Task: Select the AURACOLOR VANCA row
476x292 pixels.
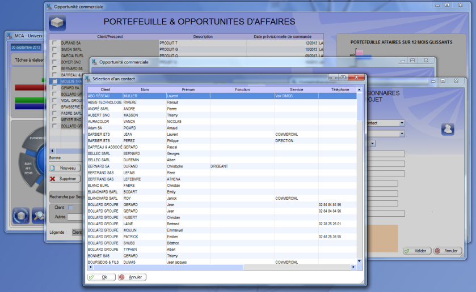Action: (222, 122)
